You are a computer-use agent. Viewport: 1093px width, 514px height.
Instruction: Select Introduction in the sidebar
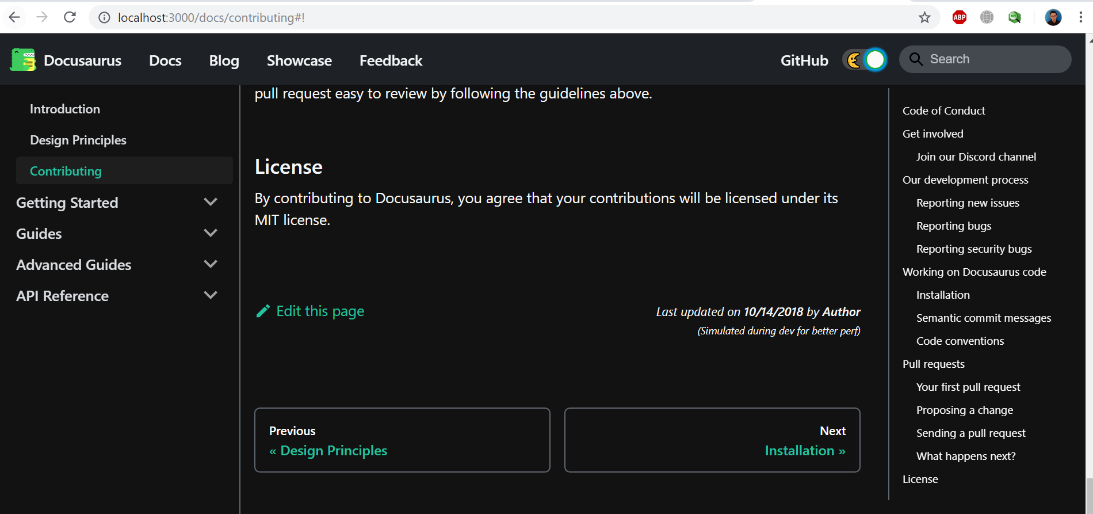pos(65,109)
